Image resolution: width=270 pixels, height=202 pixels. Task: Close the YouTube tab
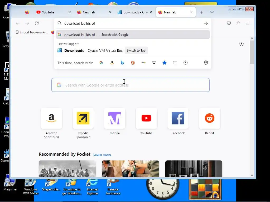70,12
